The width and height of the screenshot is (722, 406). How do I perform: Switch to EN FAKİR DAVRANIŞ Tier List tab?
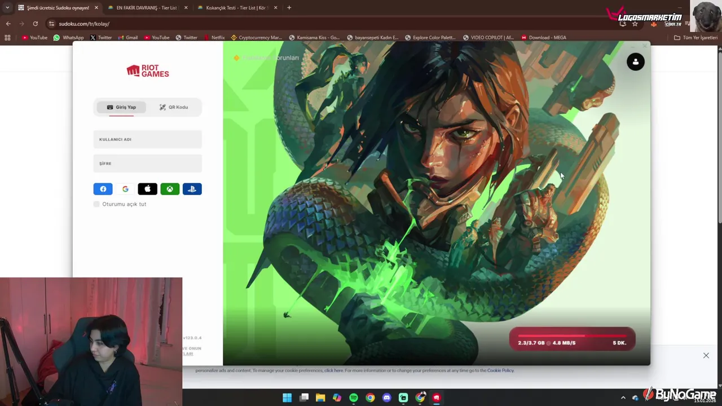[147, 8]
